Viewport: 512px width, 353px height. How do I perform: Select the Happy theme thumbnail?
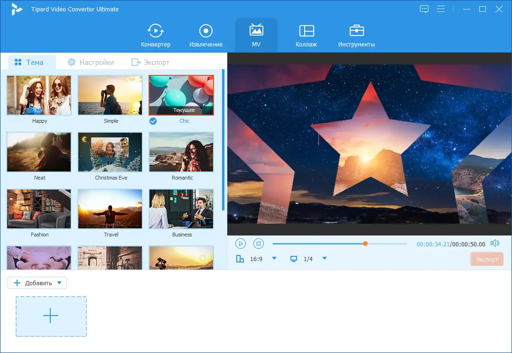pyautogui.click(x=39, y=95)
